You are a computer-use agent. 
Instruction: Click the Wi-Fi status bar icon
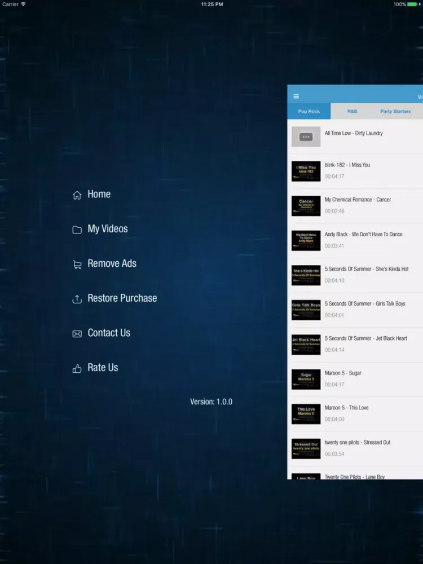coord(23,4)
